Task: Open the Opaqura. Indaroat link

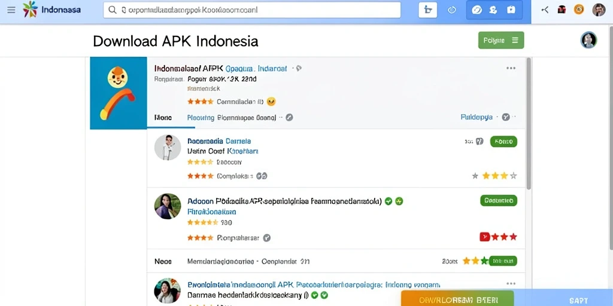Action: pos(256,69)
